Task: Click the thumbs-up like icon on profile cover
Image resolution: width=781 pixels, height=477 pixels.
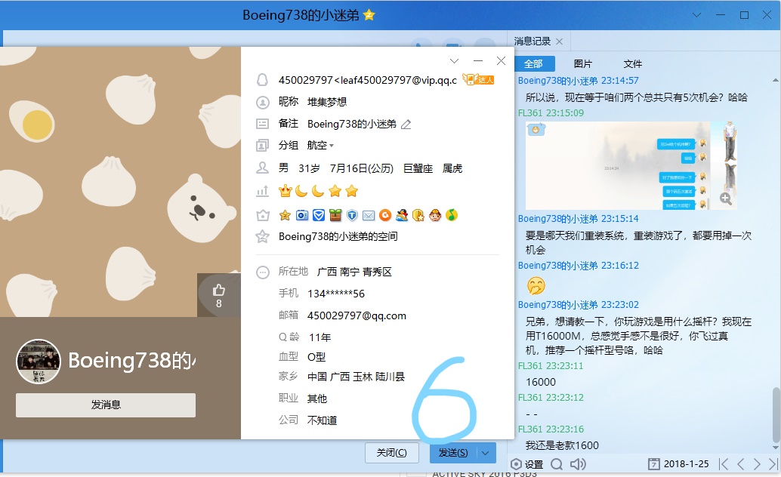Action: coord(219,290)
